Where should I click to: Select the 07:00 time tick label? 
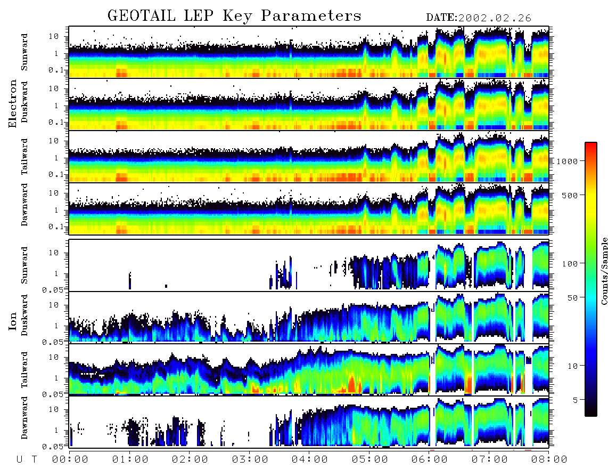coord(490,459)
